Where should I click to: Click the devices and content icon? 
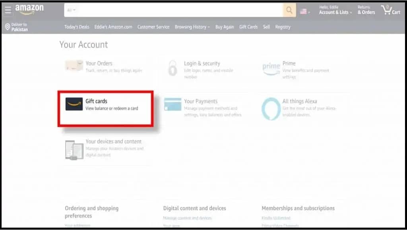(x=74, y=150)
